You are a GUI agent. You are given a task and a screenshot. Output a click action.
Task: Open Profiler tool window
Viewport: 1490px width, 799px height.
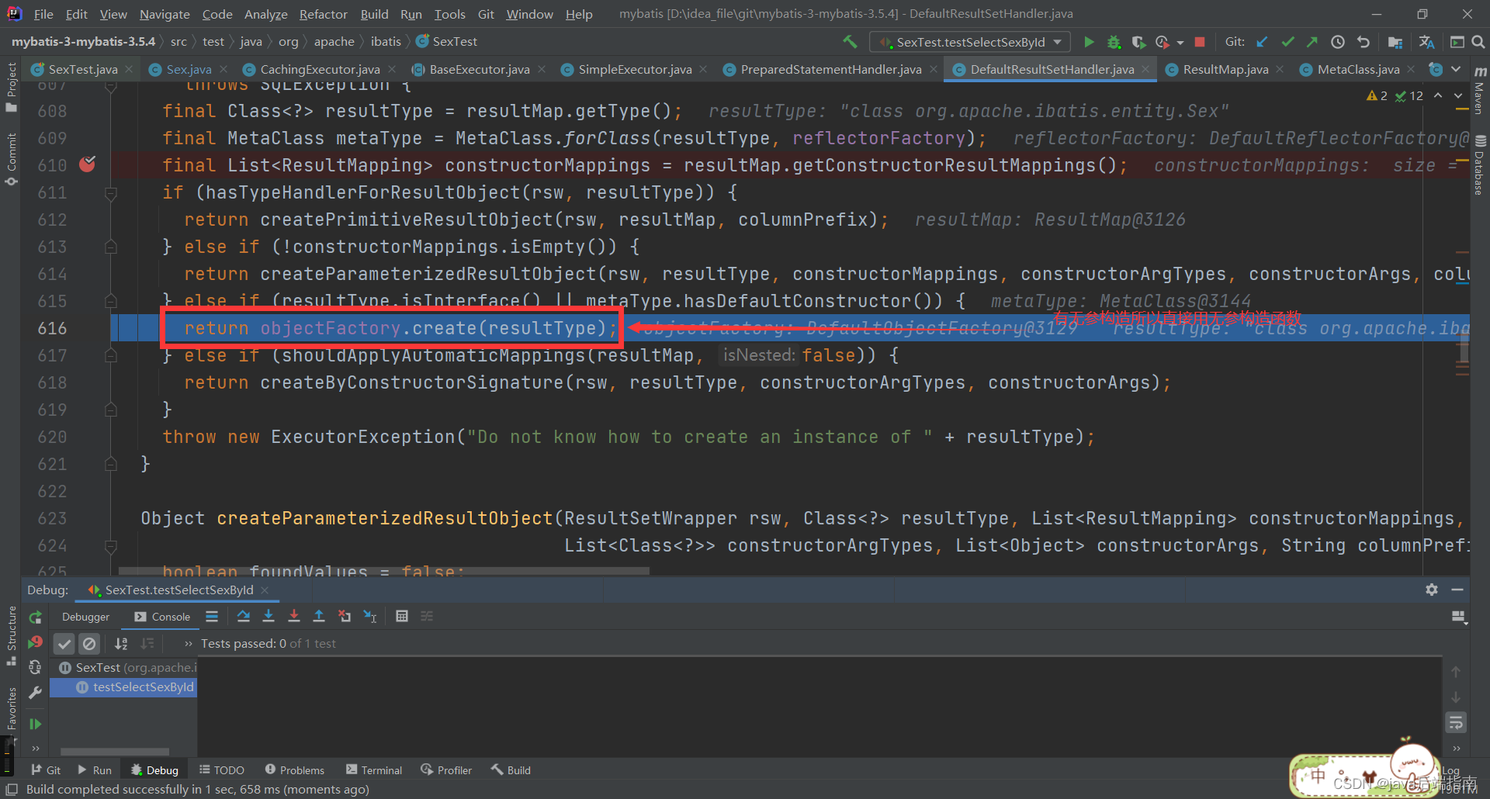(446, 770)
